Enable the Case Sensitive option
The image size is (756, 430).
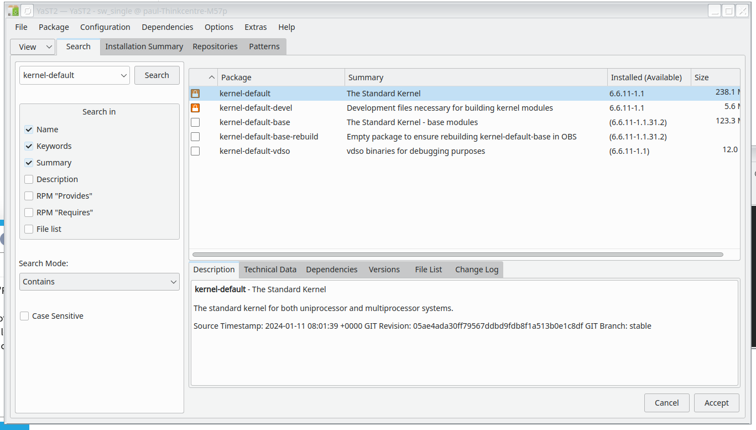point(24,315)
